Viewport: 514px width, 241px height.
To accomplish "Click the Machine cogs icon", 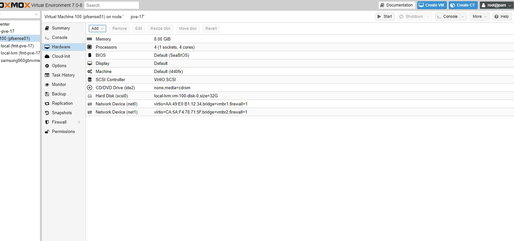I will point(90,71).
